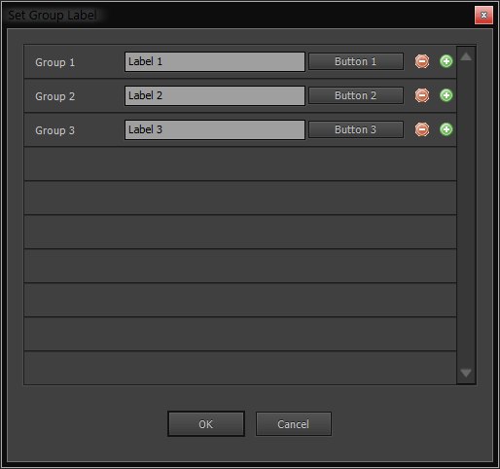The height and width of the screenshot is (469, 500).
Task: Click Button 1 in Group 1 row
Action: pyautogui.click(x=356, y=61)
